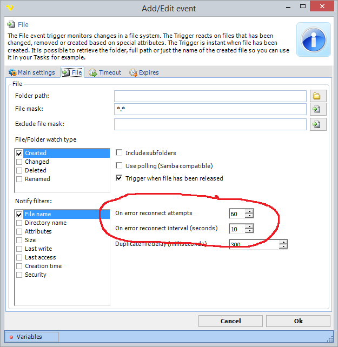Click the variable icon beside Exclude file mask
The height and width of the screenshot is (347, 338).
[317, 124]
